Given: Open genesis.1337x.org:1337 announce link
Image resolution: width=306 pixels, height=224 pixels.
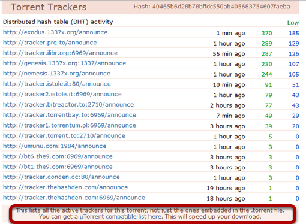Looking at the screenshot, I should point(65,63).
